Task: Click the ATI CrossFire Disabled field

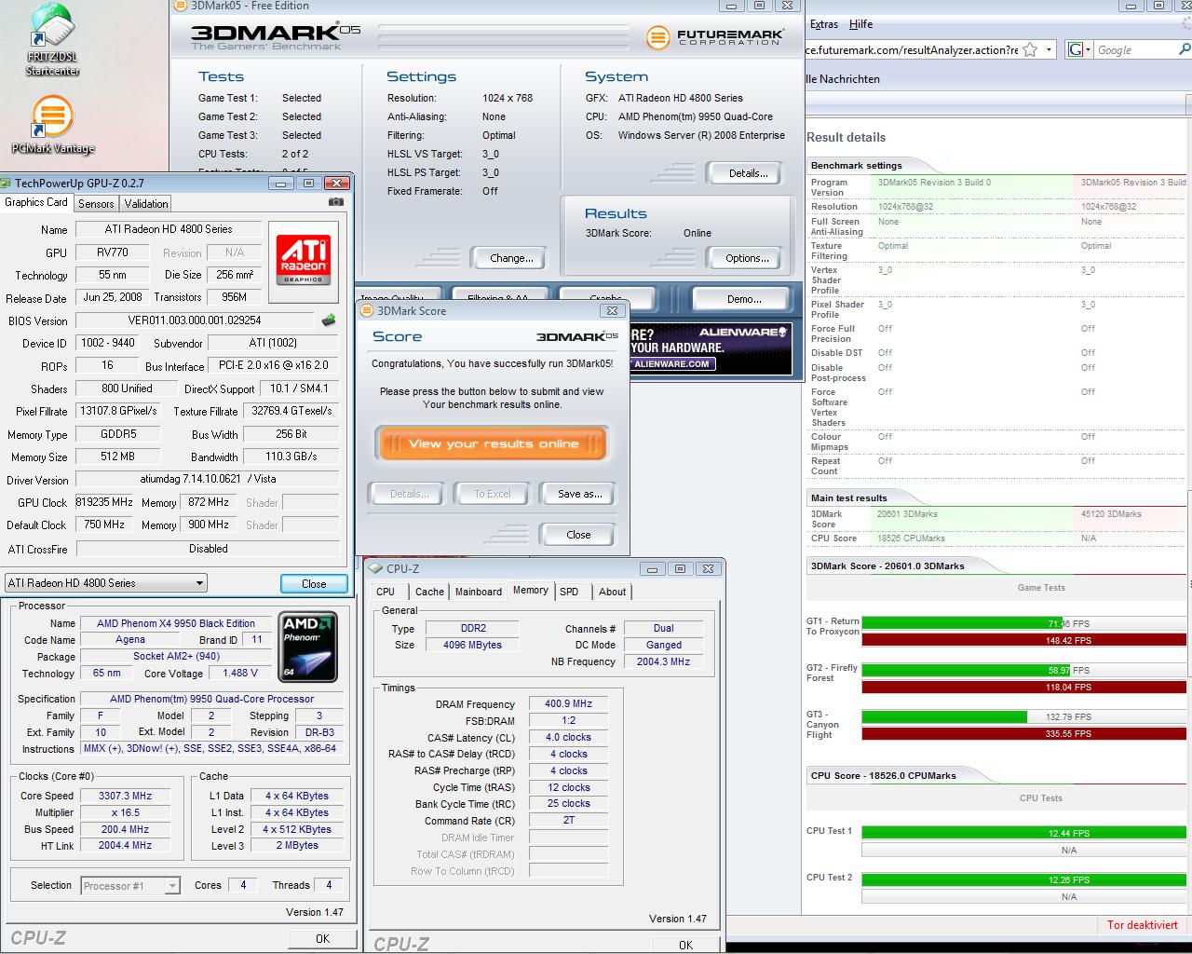Action: tap(208, 549)
